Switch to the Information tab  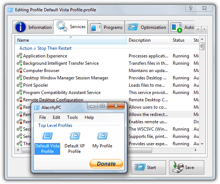point(34,27)
